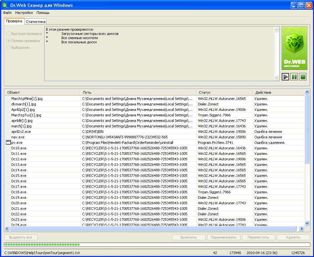Click the Dr.Web title bar scanner icon
Screen dimensions: 314x257
[x=5, y=5]
